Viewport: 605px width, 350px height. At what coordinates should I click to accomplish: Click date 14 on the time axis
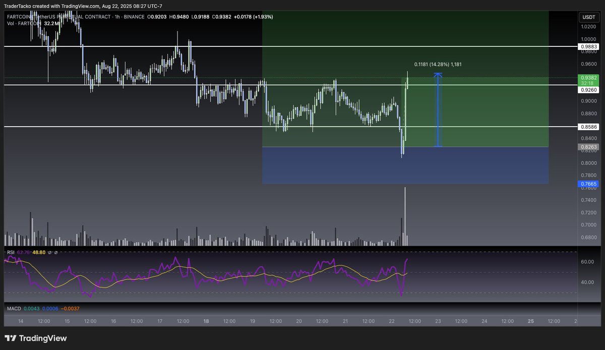tap(21, 321)
